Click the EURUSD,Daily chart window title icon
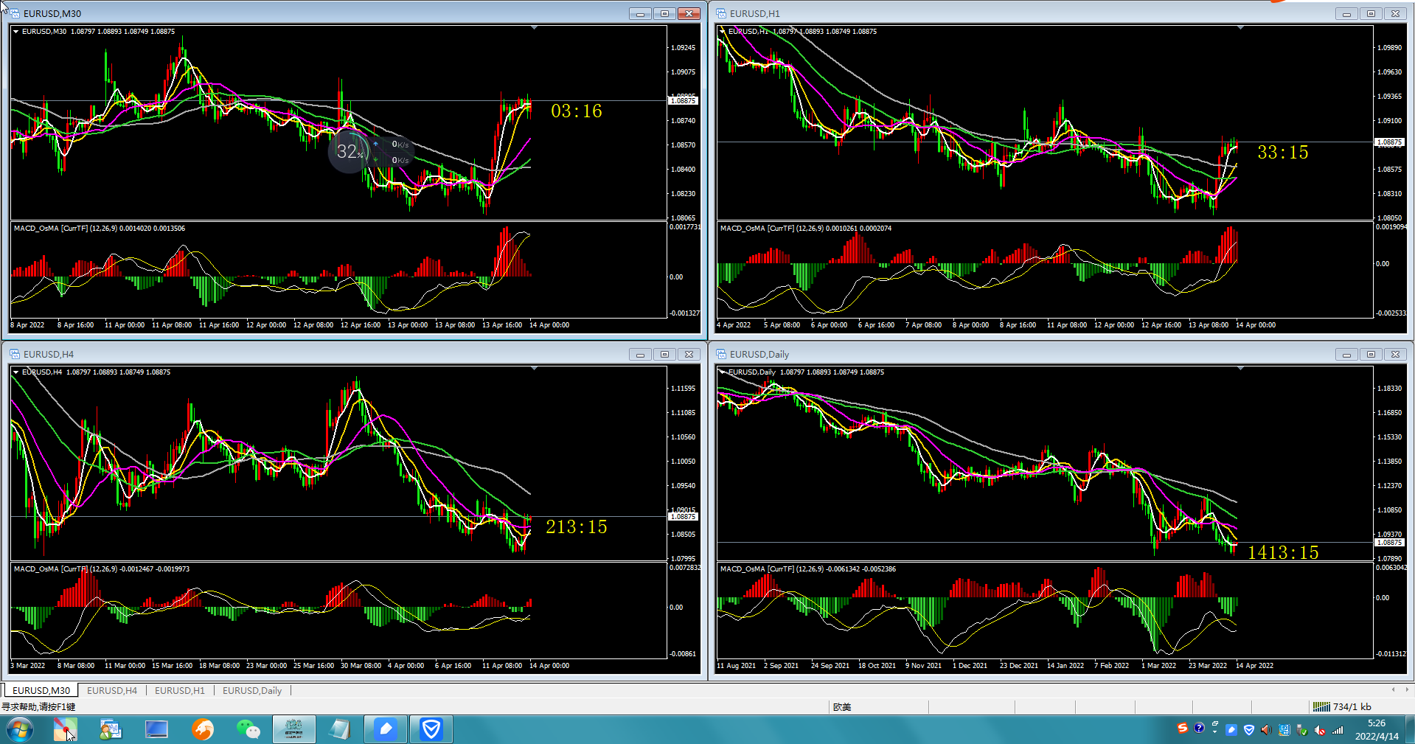1415x744 pixels. pos(721,354)
